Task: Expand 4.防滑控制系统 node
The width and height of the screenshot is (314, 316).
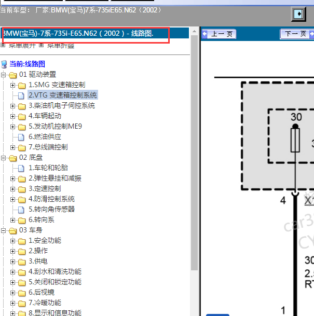Action: 12,200
